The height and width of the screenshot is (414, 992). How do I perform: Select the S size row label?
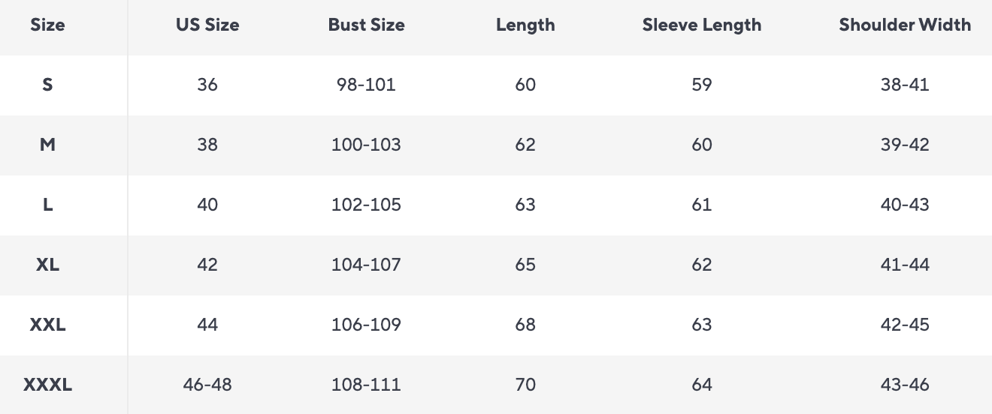tap(47, 85)
